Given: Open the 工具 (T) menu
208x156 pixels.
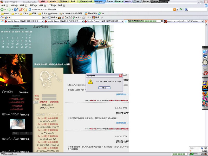Looking at the screenshot, I should pos(52,5).
